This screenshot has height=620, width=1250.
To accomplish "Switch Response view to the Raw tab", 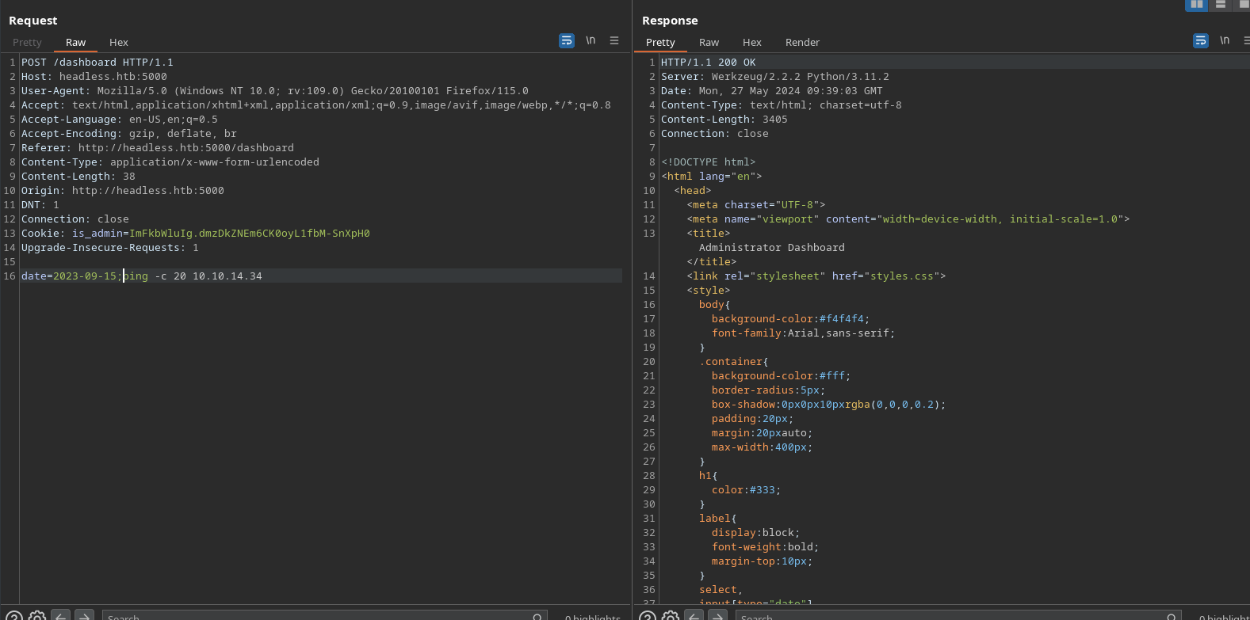I will pyautogui.click(x=709, y=43).
